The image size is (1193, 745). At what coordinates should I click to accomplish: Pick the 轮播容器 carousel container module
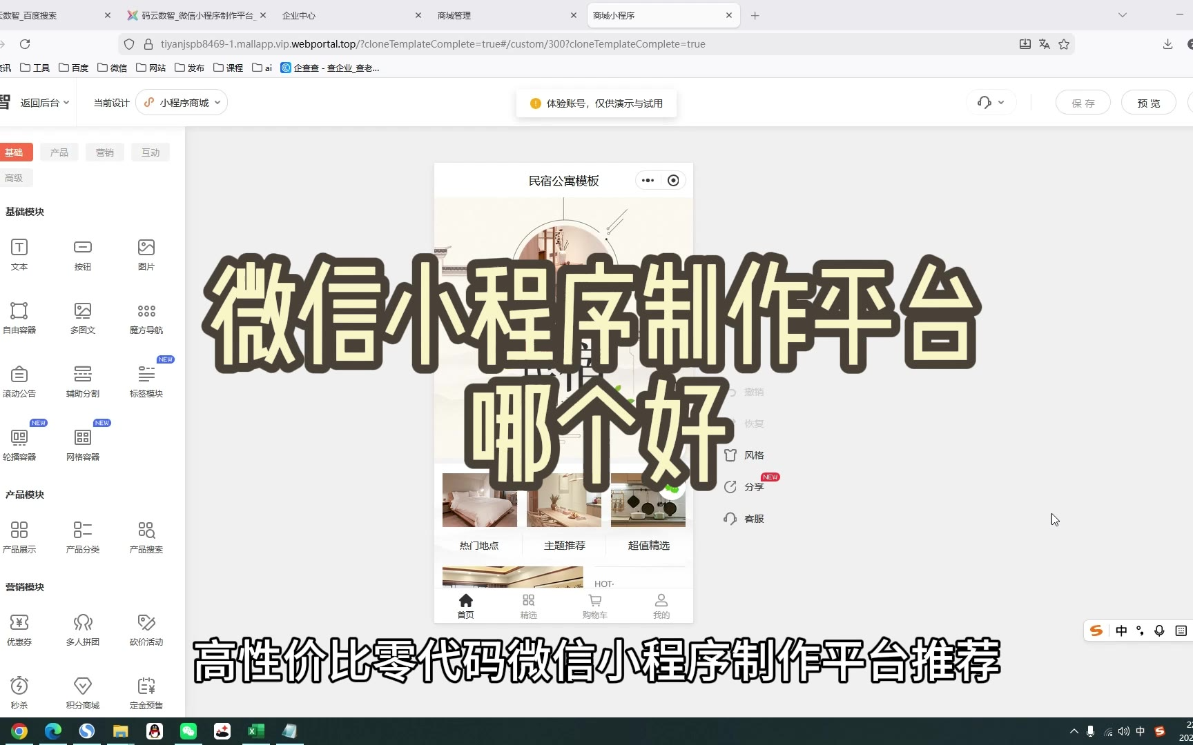[x=19, y=438]
